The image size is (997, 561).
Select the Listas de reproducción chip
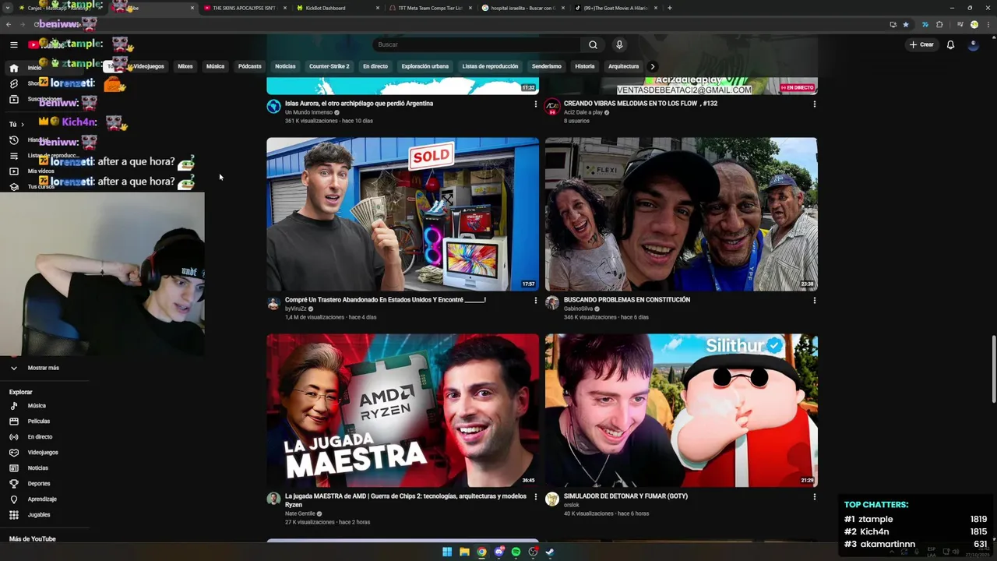[x=490, y=66]
